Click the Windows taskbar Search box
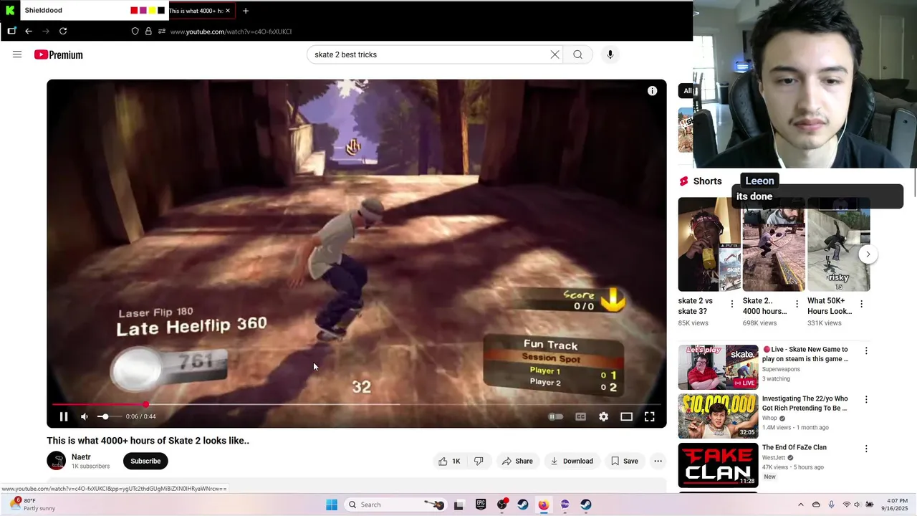The height and width of the screenshot is (516, 917). click(x=395, y=505)
